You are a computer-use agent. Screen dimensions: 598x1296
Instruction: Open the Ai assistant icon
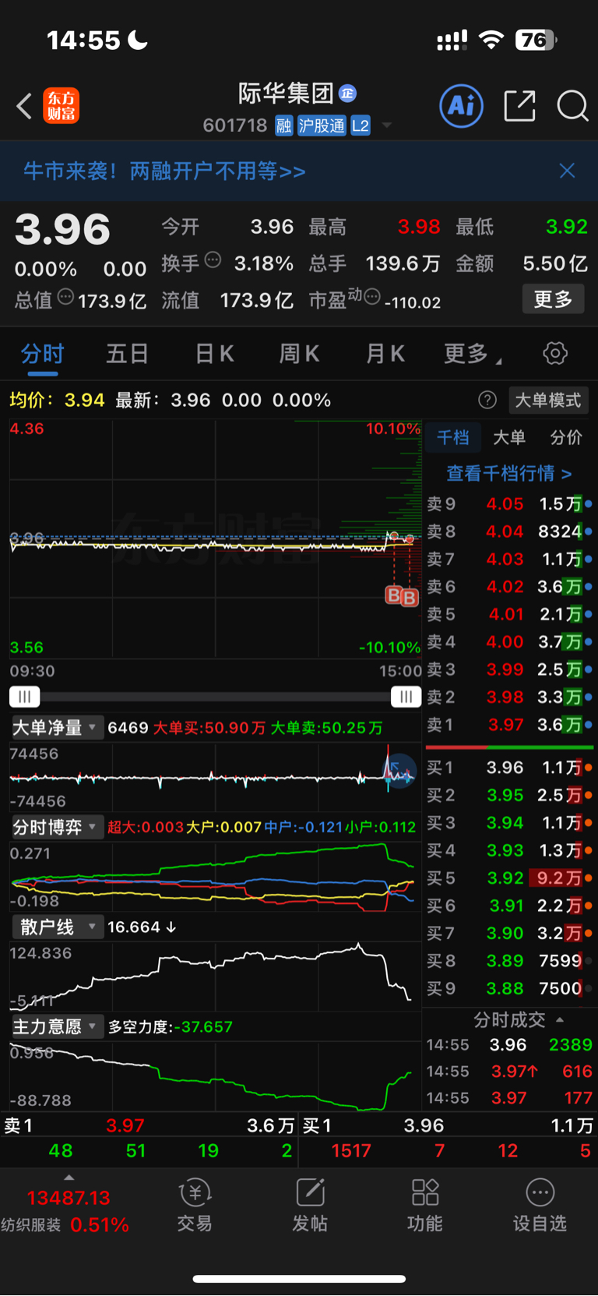[462, 105]
